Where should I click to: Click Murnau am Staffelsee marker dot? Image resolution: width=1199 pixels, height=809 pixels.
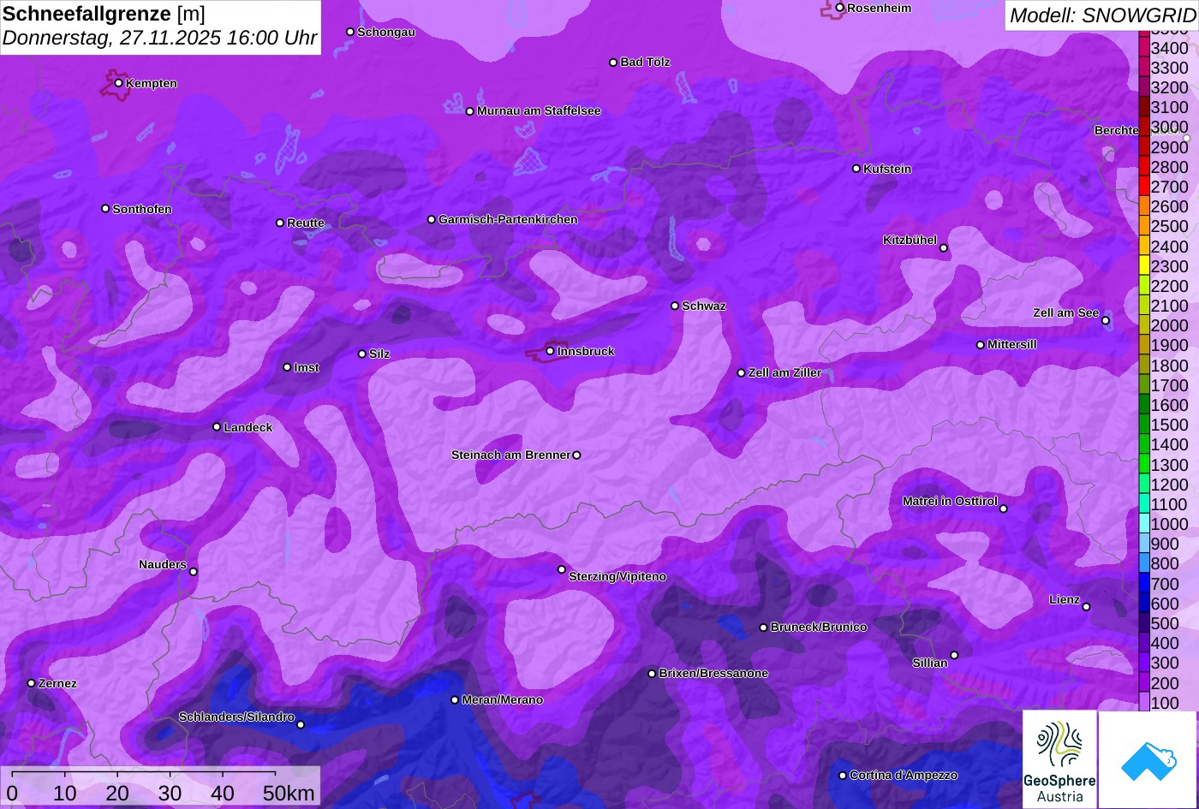tap(470, 111)
